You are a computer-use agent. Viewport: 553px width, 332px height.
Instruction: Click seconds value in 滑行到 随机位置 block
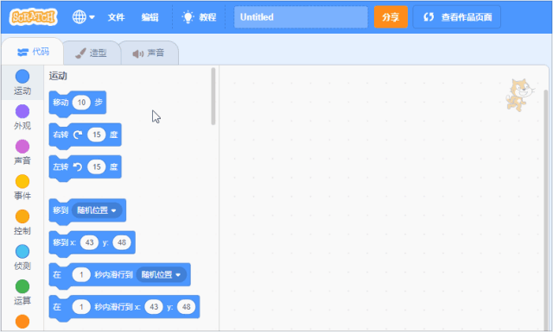click(81, 274)
